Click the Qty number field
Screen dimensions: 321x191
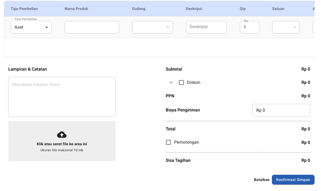[249, 27]
